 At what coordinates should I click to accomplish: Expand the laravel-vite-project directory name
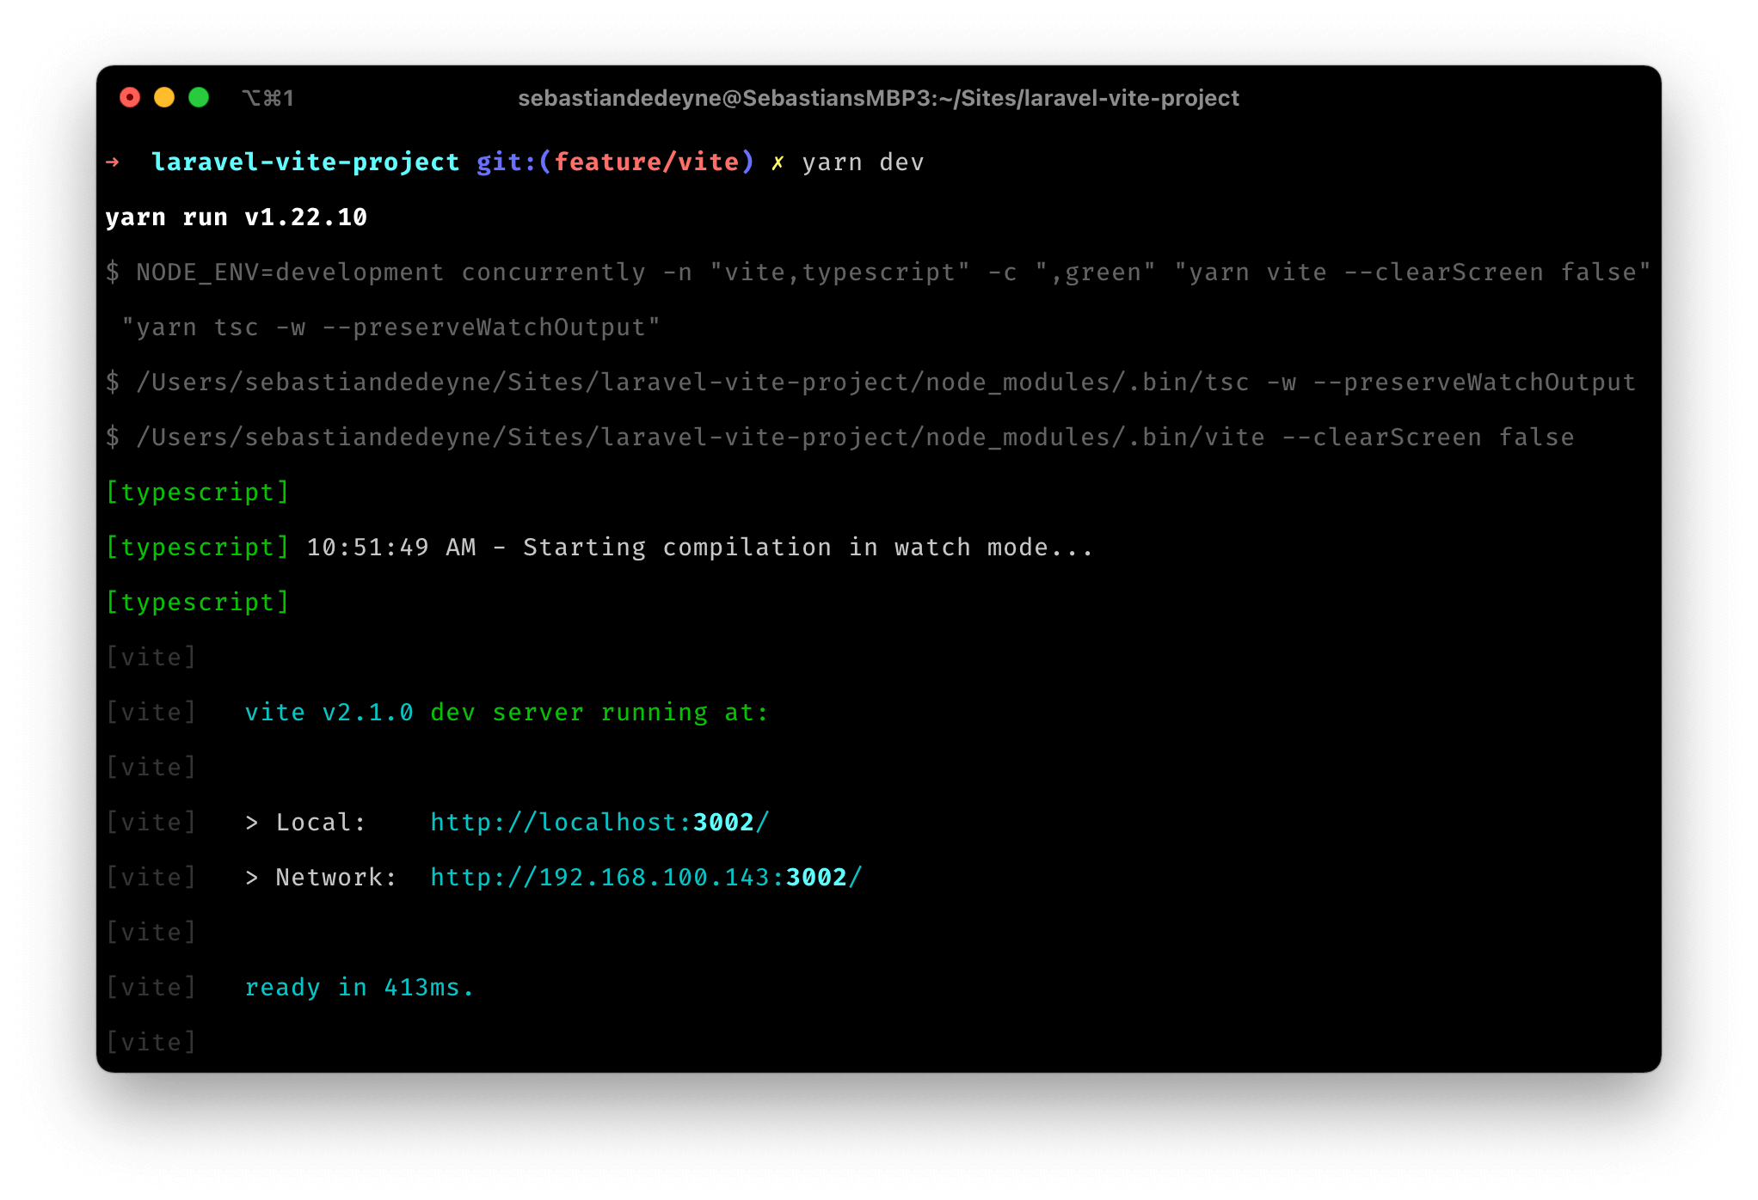coord(305,162)
